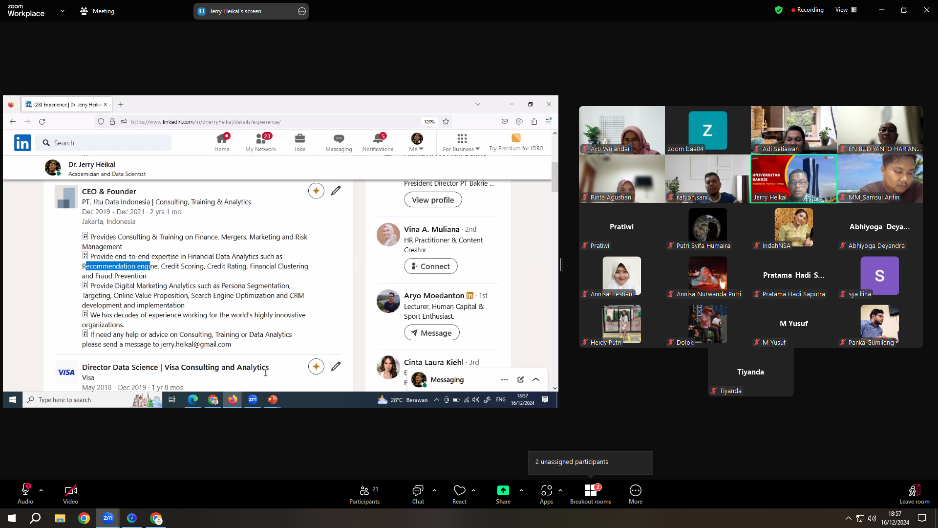The image size is (938, 528).
Task: Open the Meeting tab in Zoom header
Action: [x=98, y=11]
